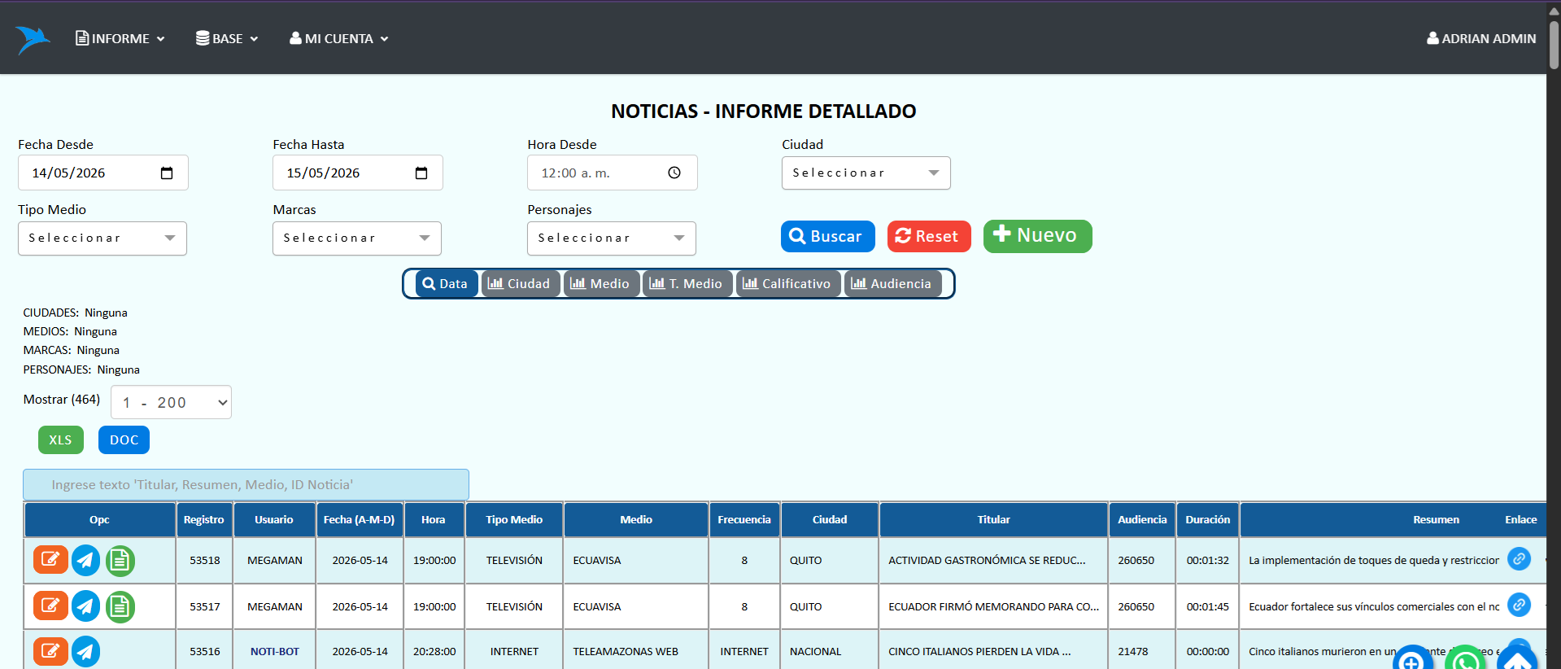Switch to the Audiencia chart tab
Viewport: 1561px width, 669px height.
892,283
